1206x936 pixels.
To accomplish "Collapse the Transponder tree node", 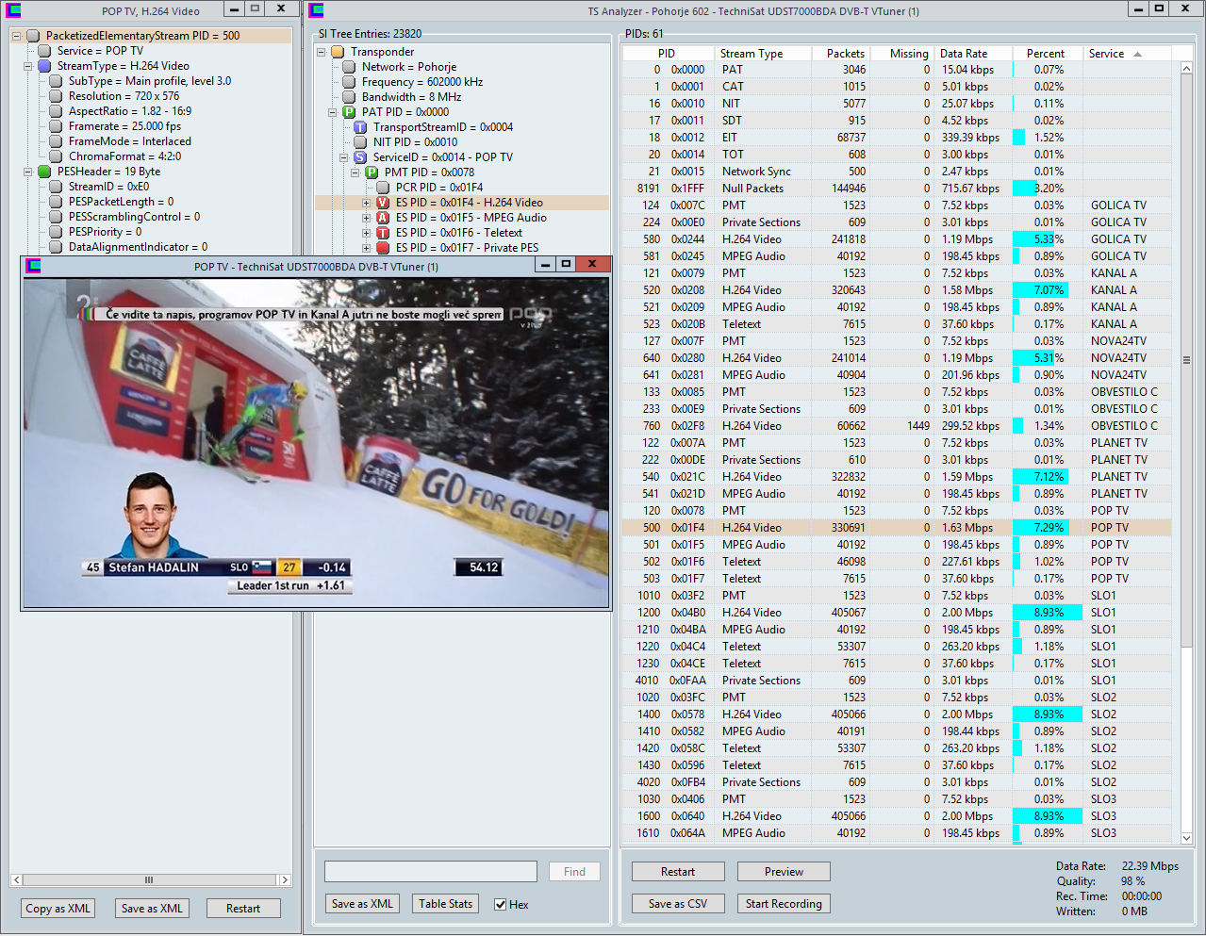I will (x=321, y=52).
